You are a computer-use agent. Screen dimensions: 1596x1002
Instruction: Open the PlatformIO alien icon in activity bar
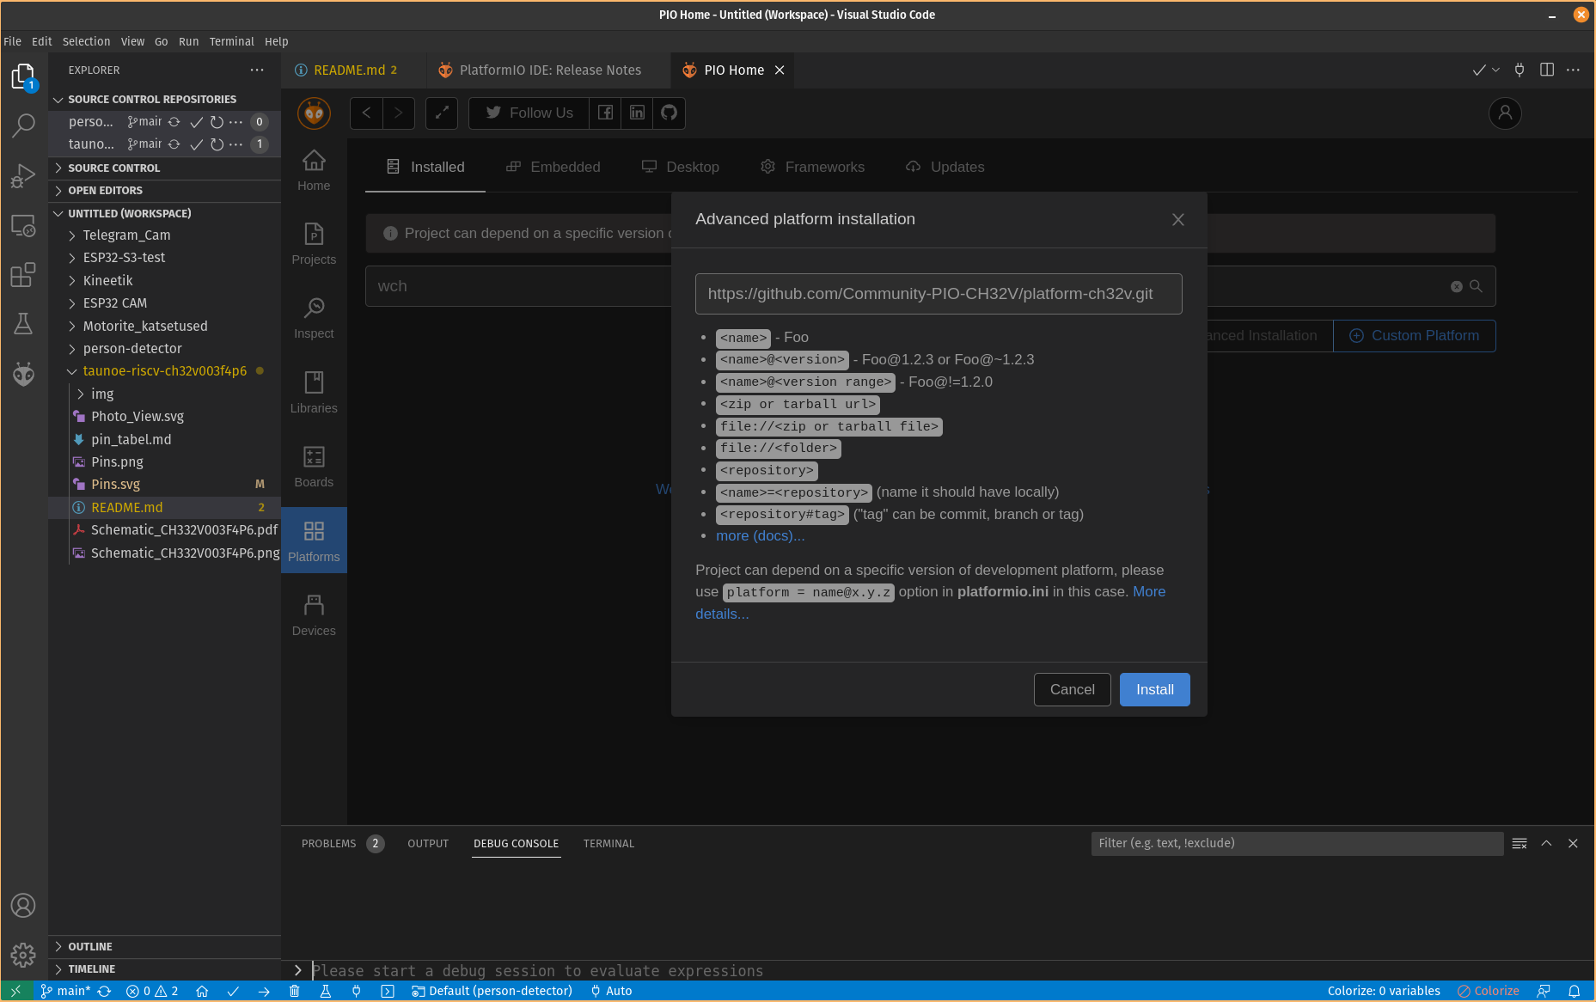click(x=23, y=374)
